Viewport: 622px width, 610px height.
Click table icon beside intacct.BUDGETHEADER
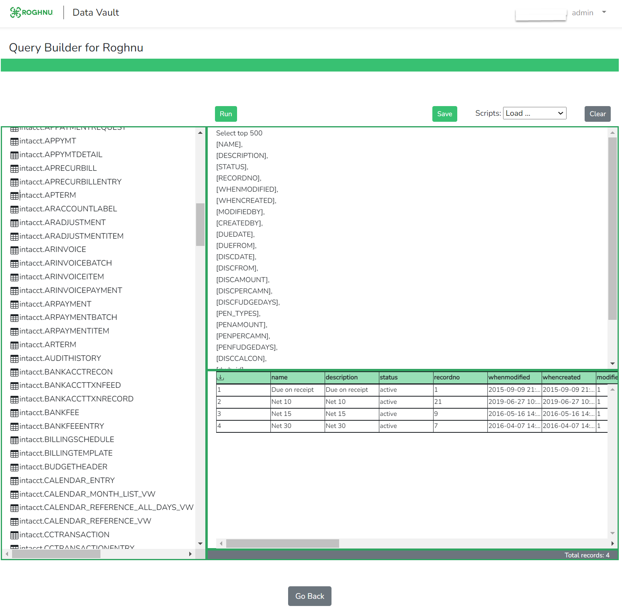click(14, 467)
